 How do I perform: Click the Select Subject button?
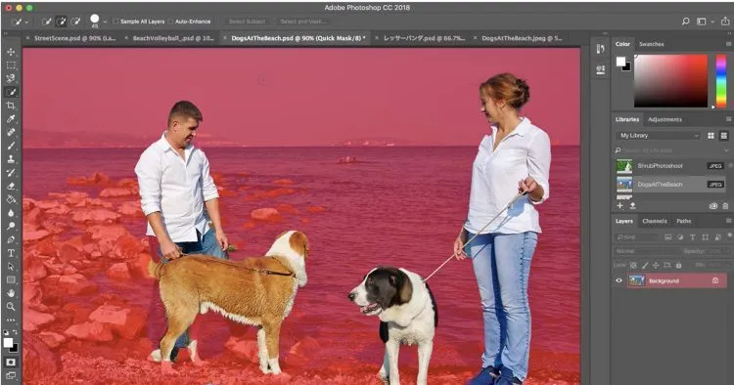coord(247,21)
